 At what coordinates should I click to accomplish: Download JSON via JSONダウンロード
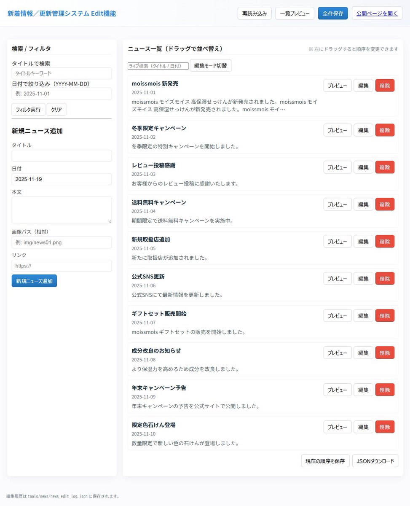tap(375, 461)
